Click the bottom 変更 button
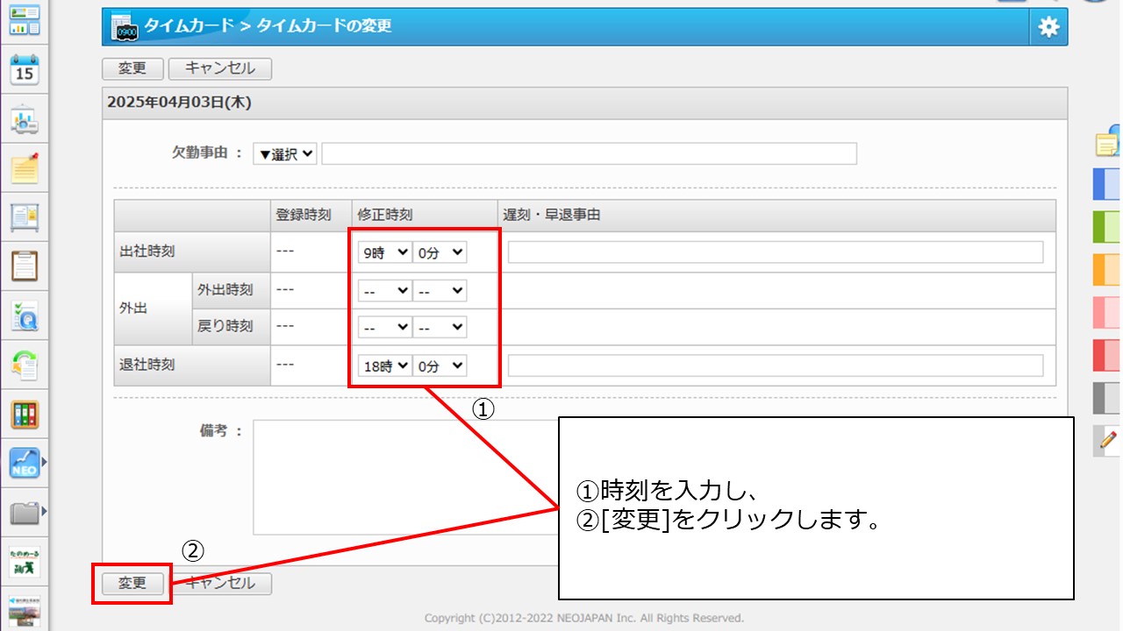The width and height of the screenshot is (1123, 631). pos(132,583)
